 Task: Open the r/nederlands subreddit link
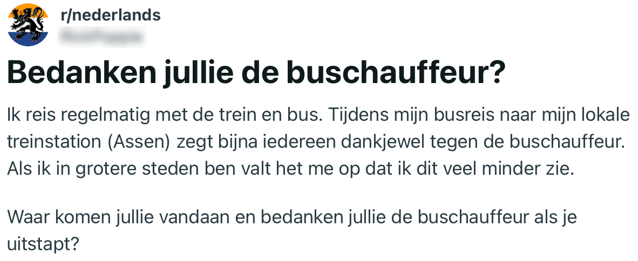(111, 15)
